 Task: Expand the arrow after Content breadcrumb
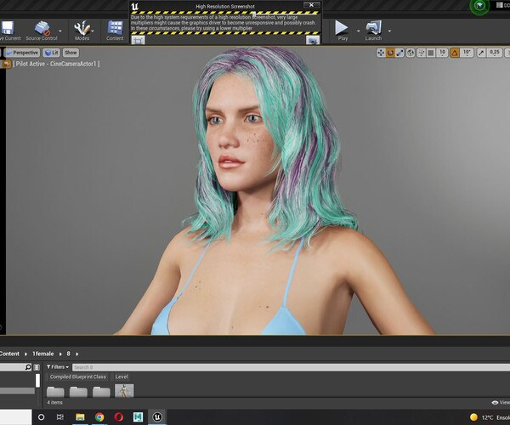coord(25,354)
